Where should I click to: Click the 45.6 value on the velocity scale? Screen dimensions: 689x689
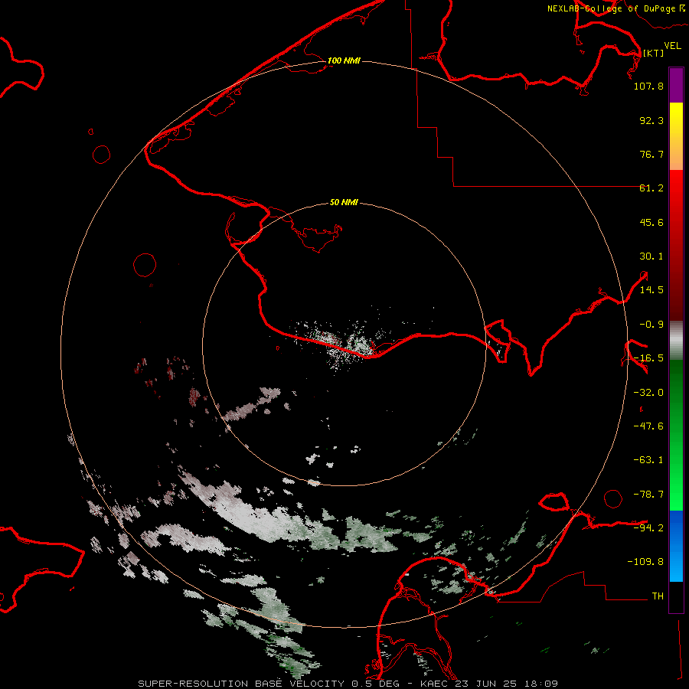pos(651,222)
